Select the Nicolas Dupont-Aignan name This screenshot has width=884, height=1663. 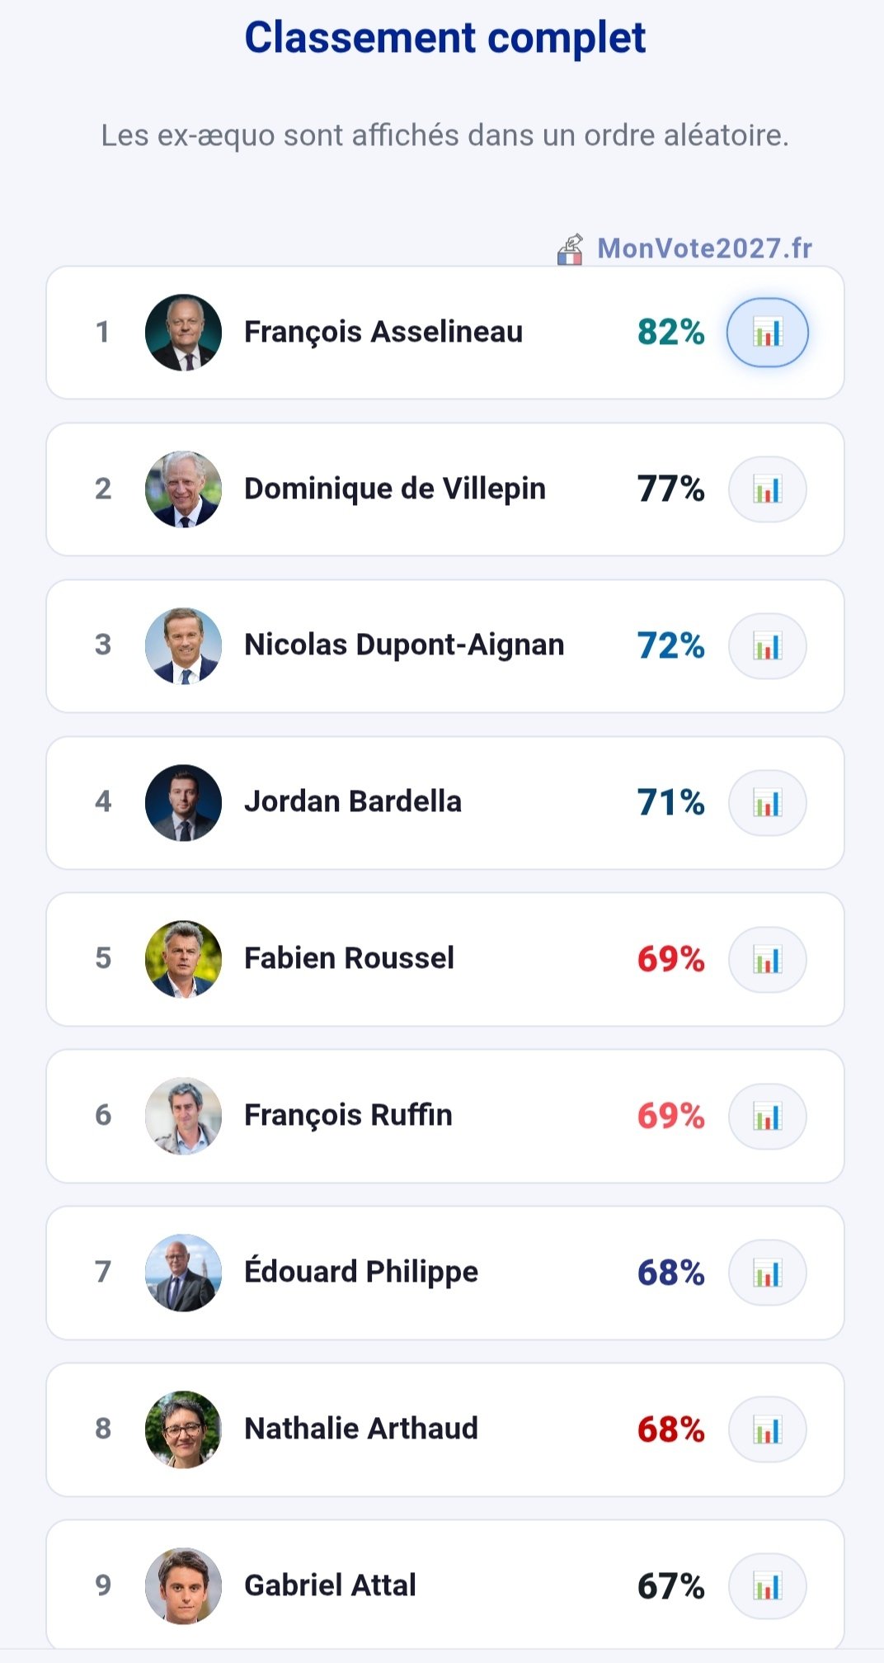pos(404,645)
